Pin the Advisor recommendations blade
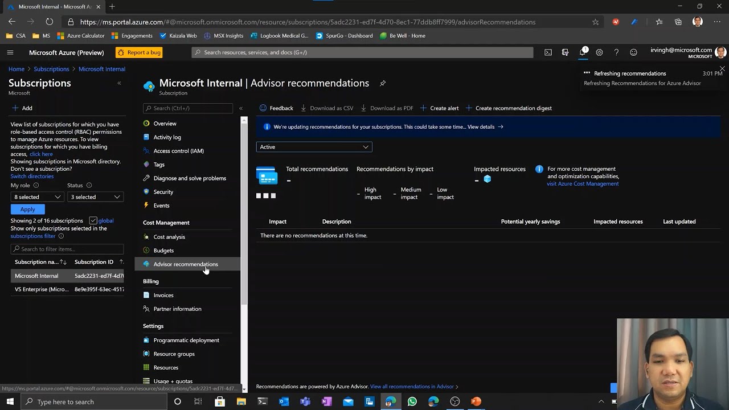729x410 pixels. pyautogui.click(x=383, y=83)
